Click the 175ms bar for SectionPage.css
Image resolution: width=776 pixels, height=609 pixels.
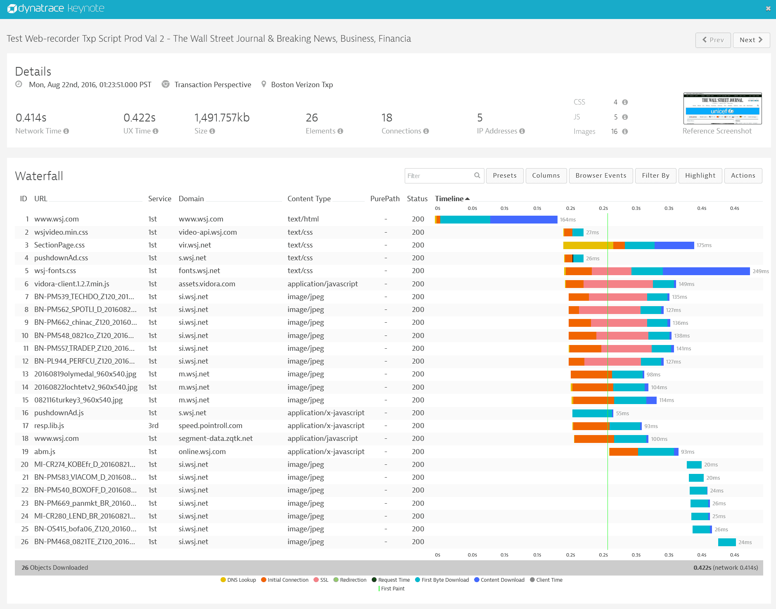click(629, 245)
